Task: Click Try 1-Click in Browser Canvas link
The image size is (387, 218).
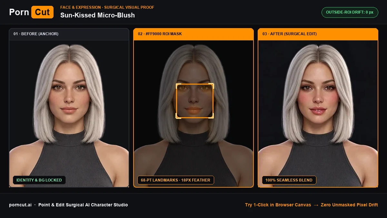Action: coord(278,205)
